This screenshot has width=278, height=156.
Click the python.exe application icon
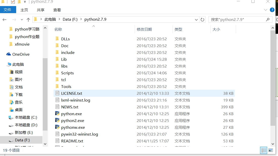coord(57,114)
